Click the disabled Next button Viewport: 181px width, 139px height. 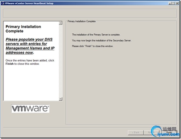[151, 133]
